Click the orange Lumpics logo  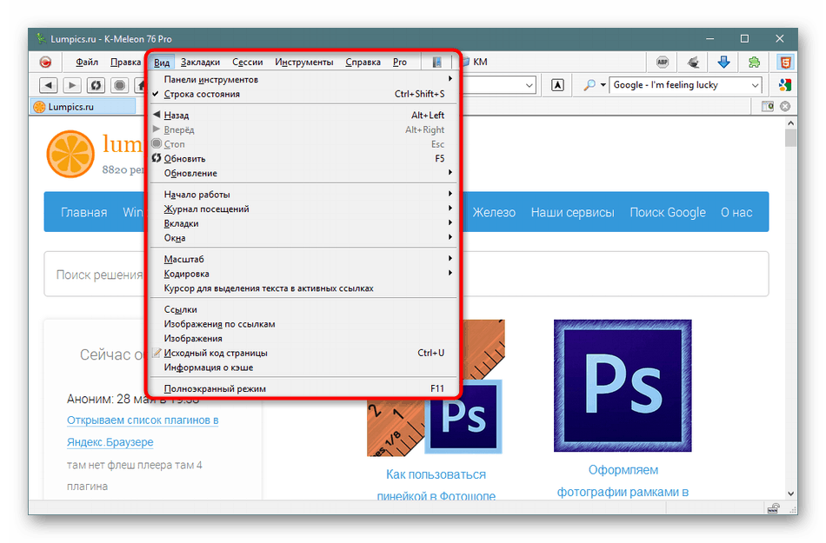point(70,154)
